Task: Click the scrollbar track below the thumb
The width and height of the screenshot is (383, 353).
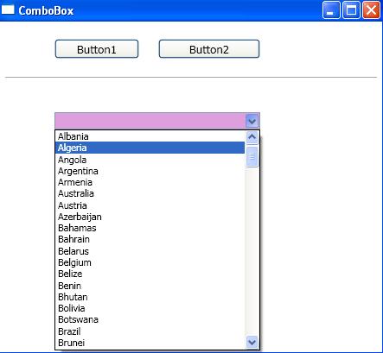Action: click(252, 251)
